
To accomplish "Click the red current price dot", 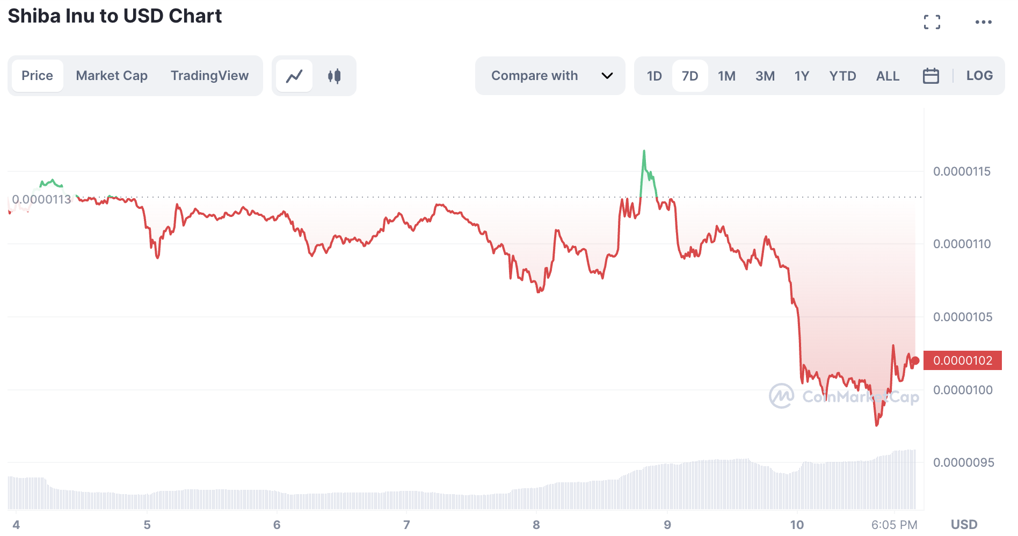I will (x=915, y=361).
